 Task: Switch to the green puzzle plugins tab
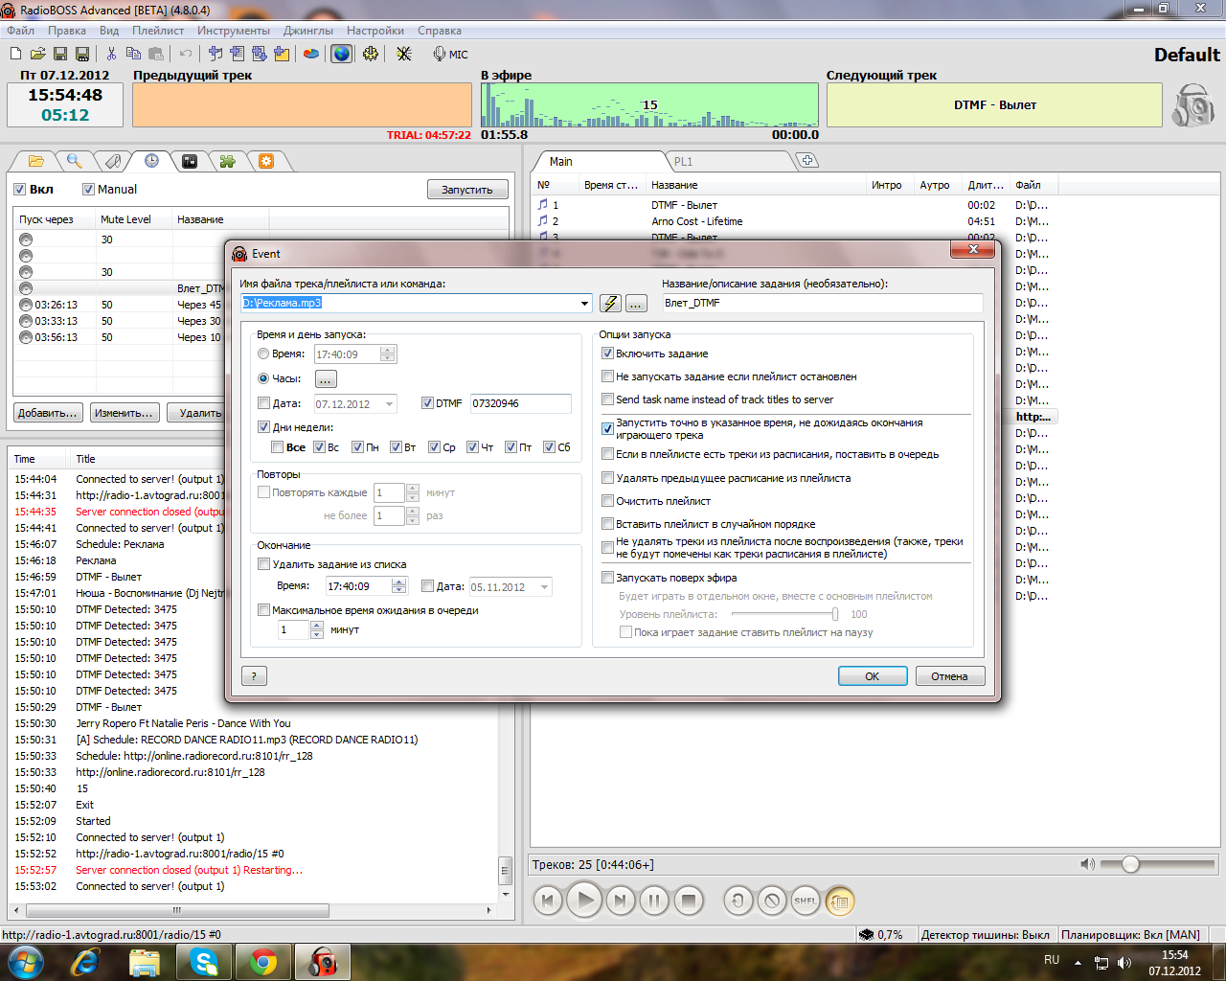point(228,161)
